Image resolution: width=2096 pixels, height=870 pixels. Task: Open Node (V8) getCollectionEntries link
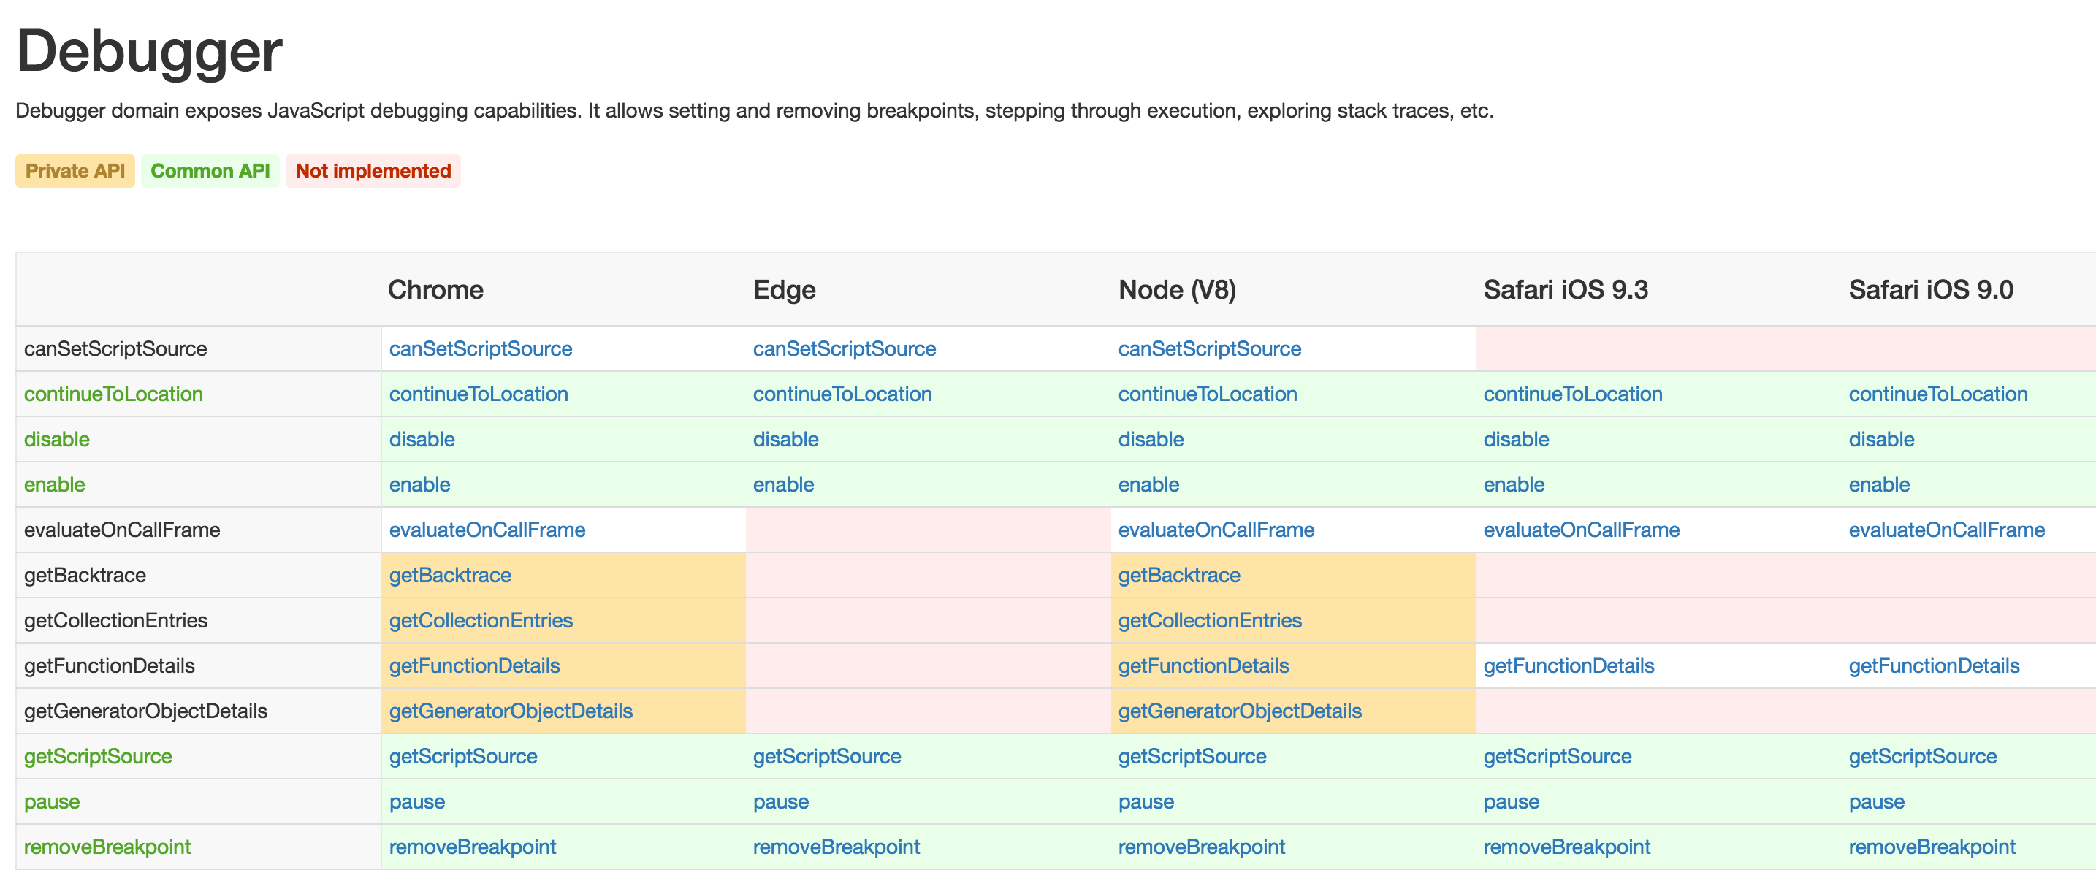tap(1210, 621)
